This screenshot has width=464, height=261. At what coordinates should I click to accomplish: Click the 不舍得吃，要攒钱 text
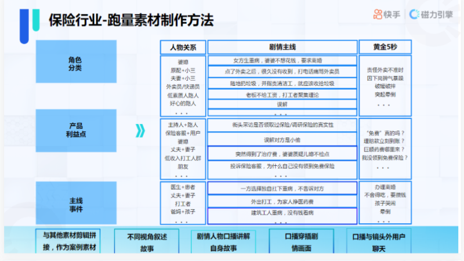385,195
